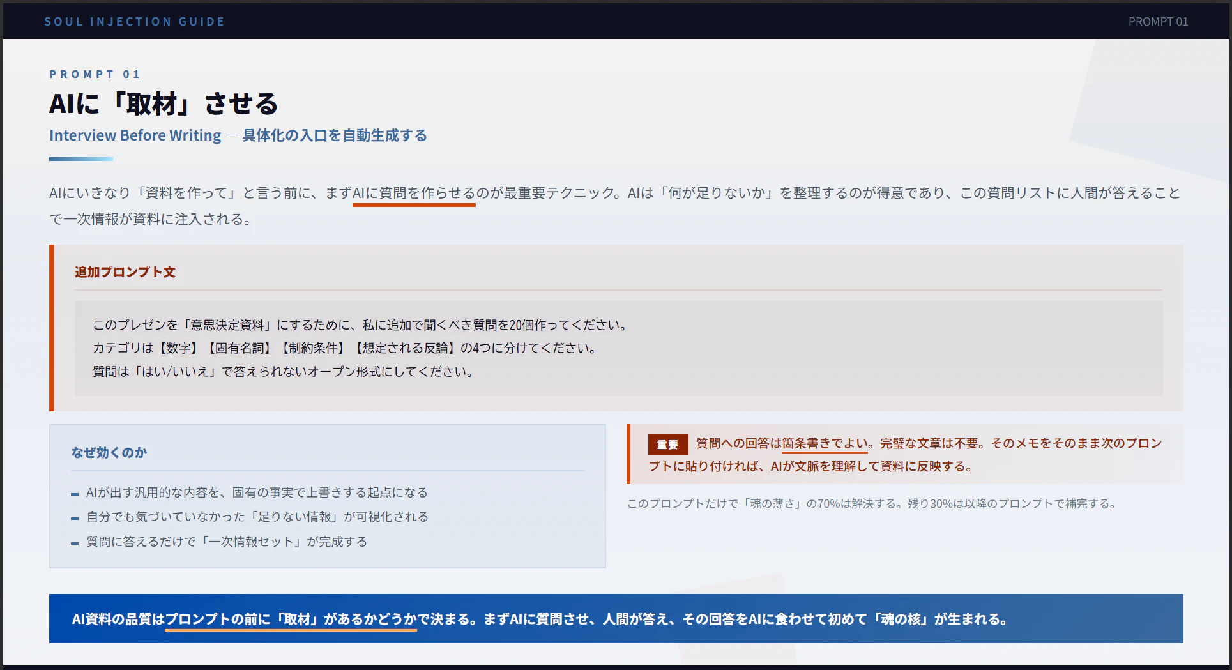
Task: Click the prompt line about 質問を20個作ってください
Action: (361, 324)
